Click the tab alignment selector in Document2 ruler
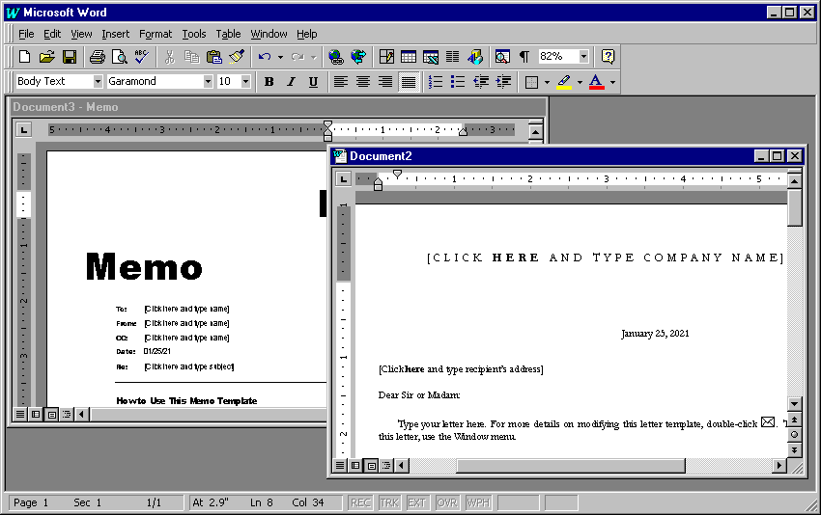This screenshot has width=821, height=515. (343, 179)
